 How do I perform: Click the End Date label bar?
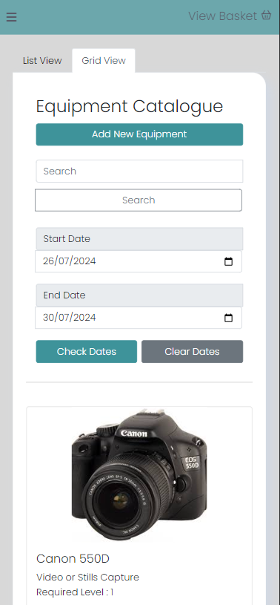pyautogui.click(x=139, y=295)
